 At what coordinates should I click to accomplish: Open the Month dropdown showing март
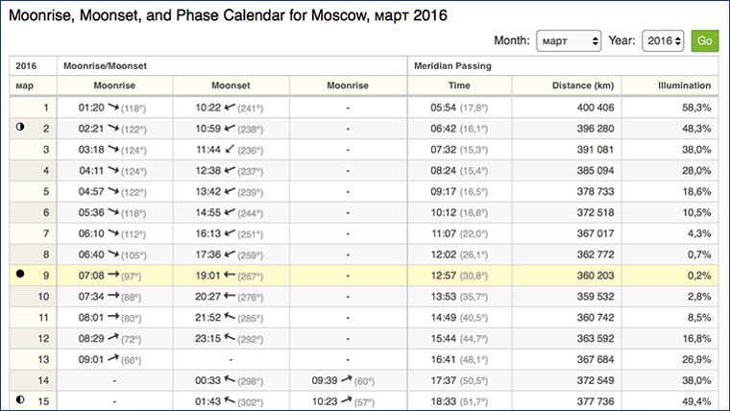(569, 41)
